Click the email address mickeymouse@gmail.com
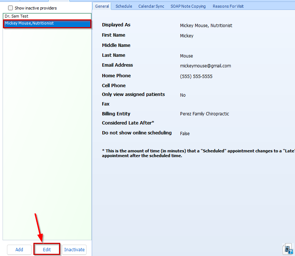Image resolution: width=295 pixels, height=256 pixels. click(x=205, y=66)
